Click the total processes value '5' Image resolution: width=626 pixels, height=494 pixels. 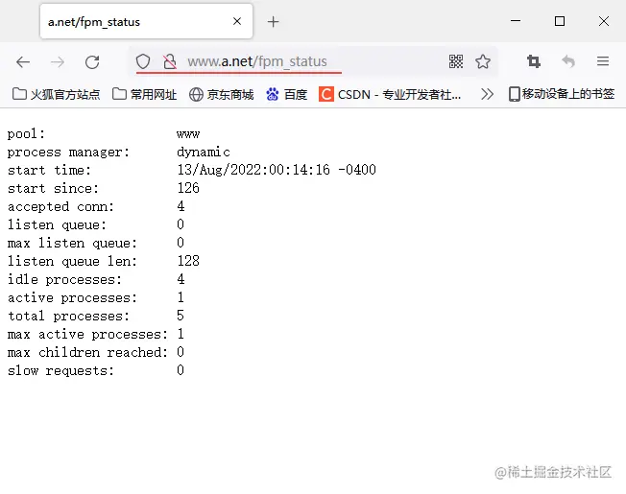(x=181, y=316)
